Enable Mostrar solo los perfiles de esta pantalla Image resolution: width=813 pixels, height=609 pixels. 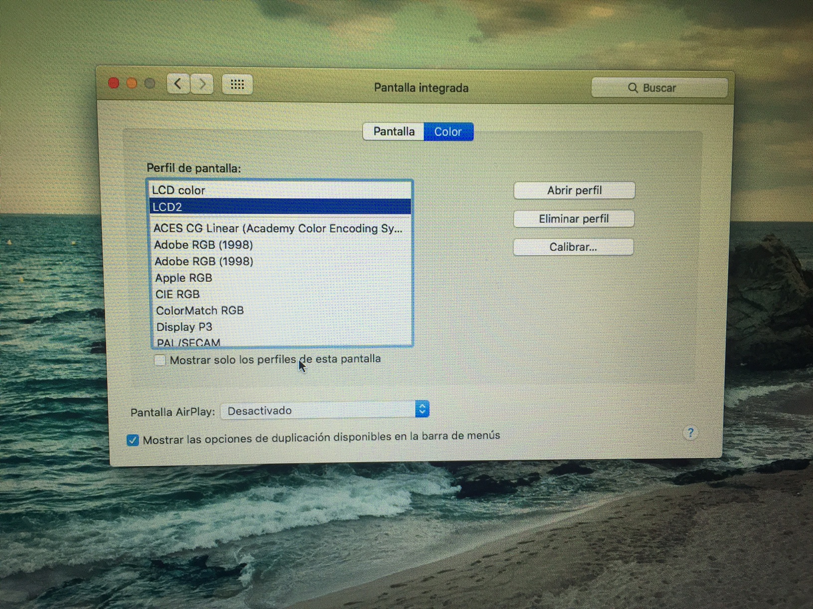tap(160, 360)
